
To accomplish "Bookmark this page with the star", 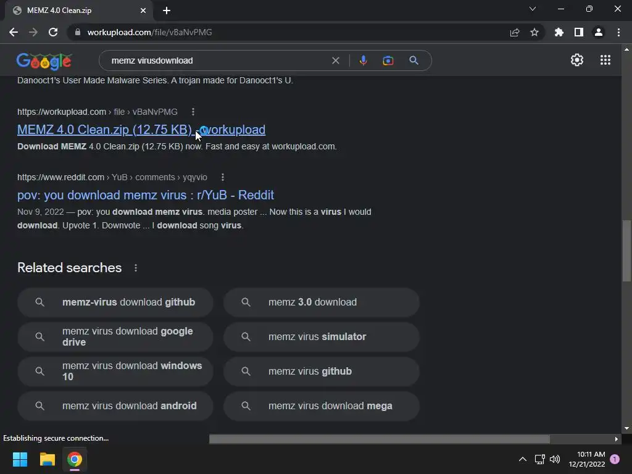I will [534, 32].
